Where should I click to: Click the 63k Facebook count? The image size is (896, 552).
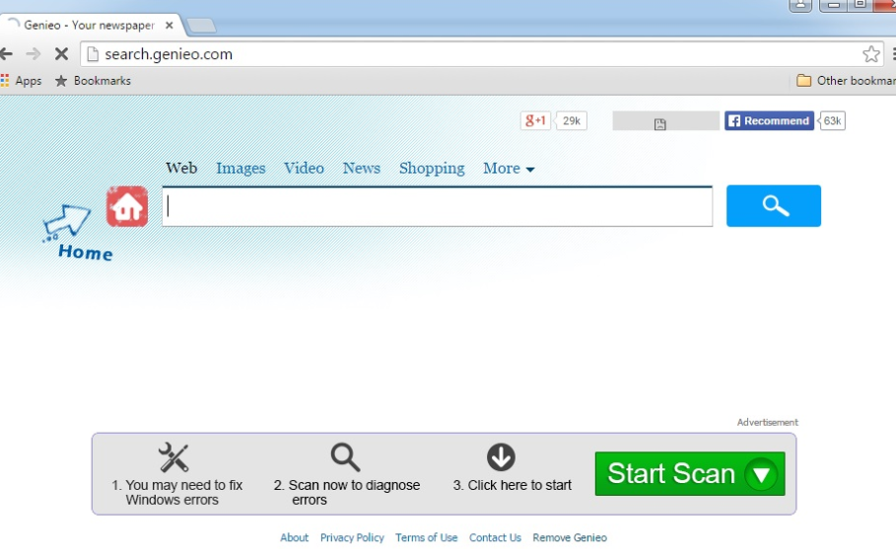click(x=832, y=120)
